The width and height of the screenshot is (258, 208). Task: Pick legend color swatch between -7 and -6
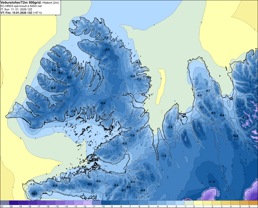pos(134,203)
